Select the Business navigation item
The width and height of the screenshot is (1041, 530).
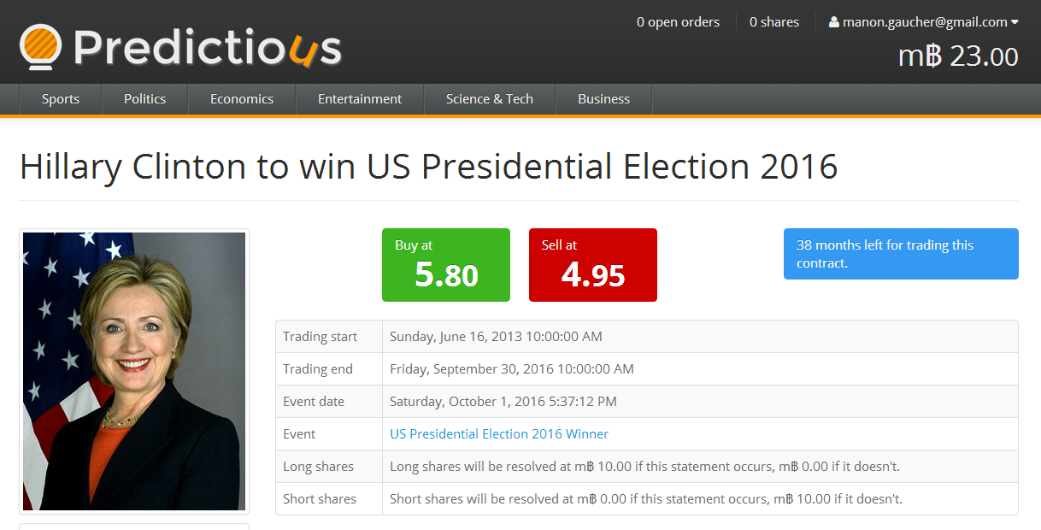point(603,99)
